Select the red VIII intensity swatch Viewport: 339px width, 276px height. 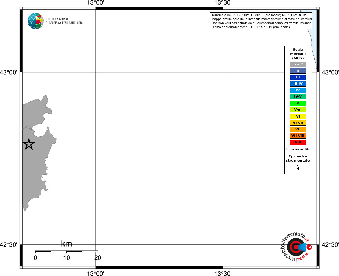[x=298, y=142]
